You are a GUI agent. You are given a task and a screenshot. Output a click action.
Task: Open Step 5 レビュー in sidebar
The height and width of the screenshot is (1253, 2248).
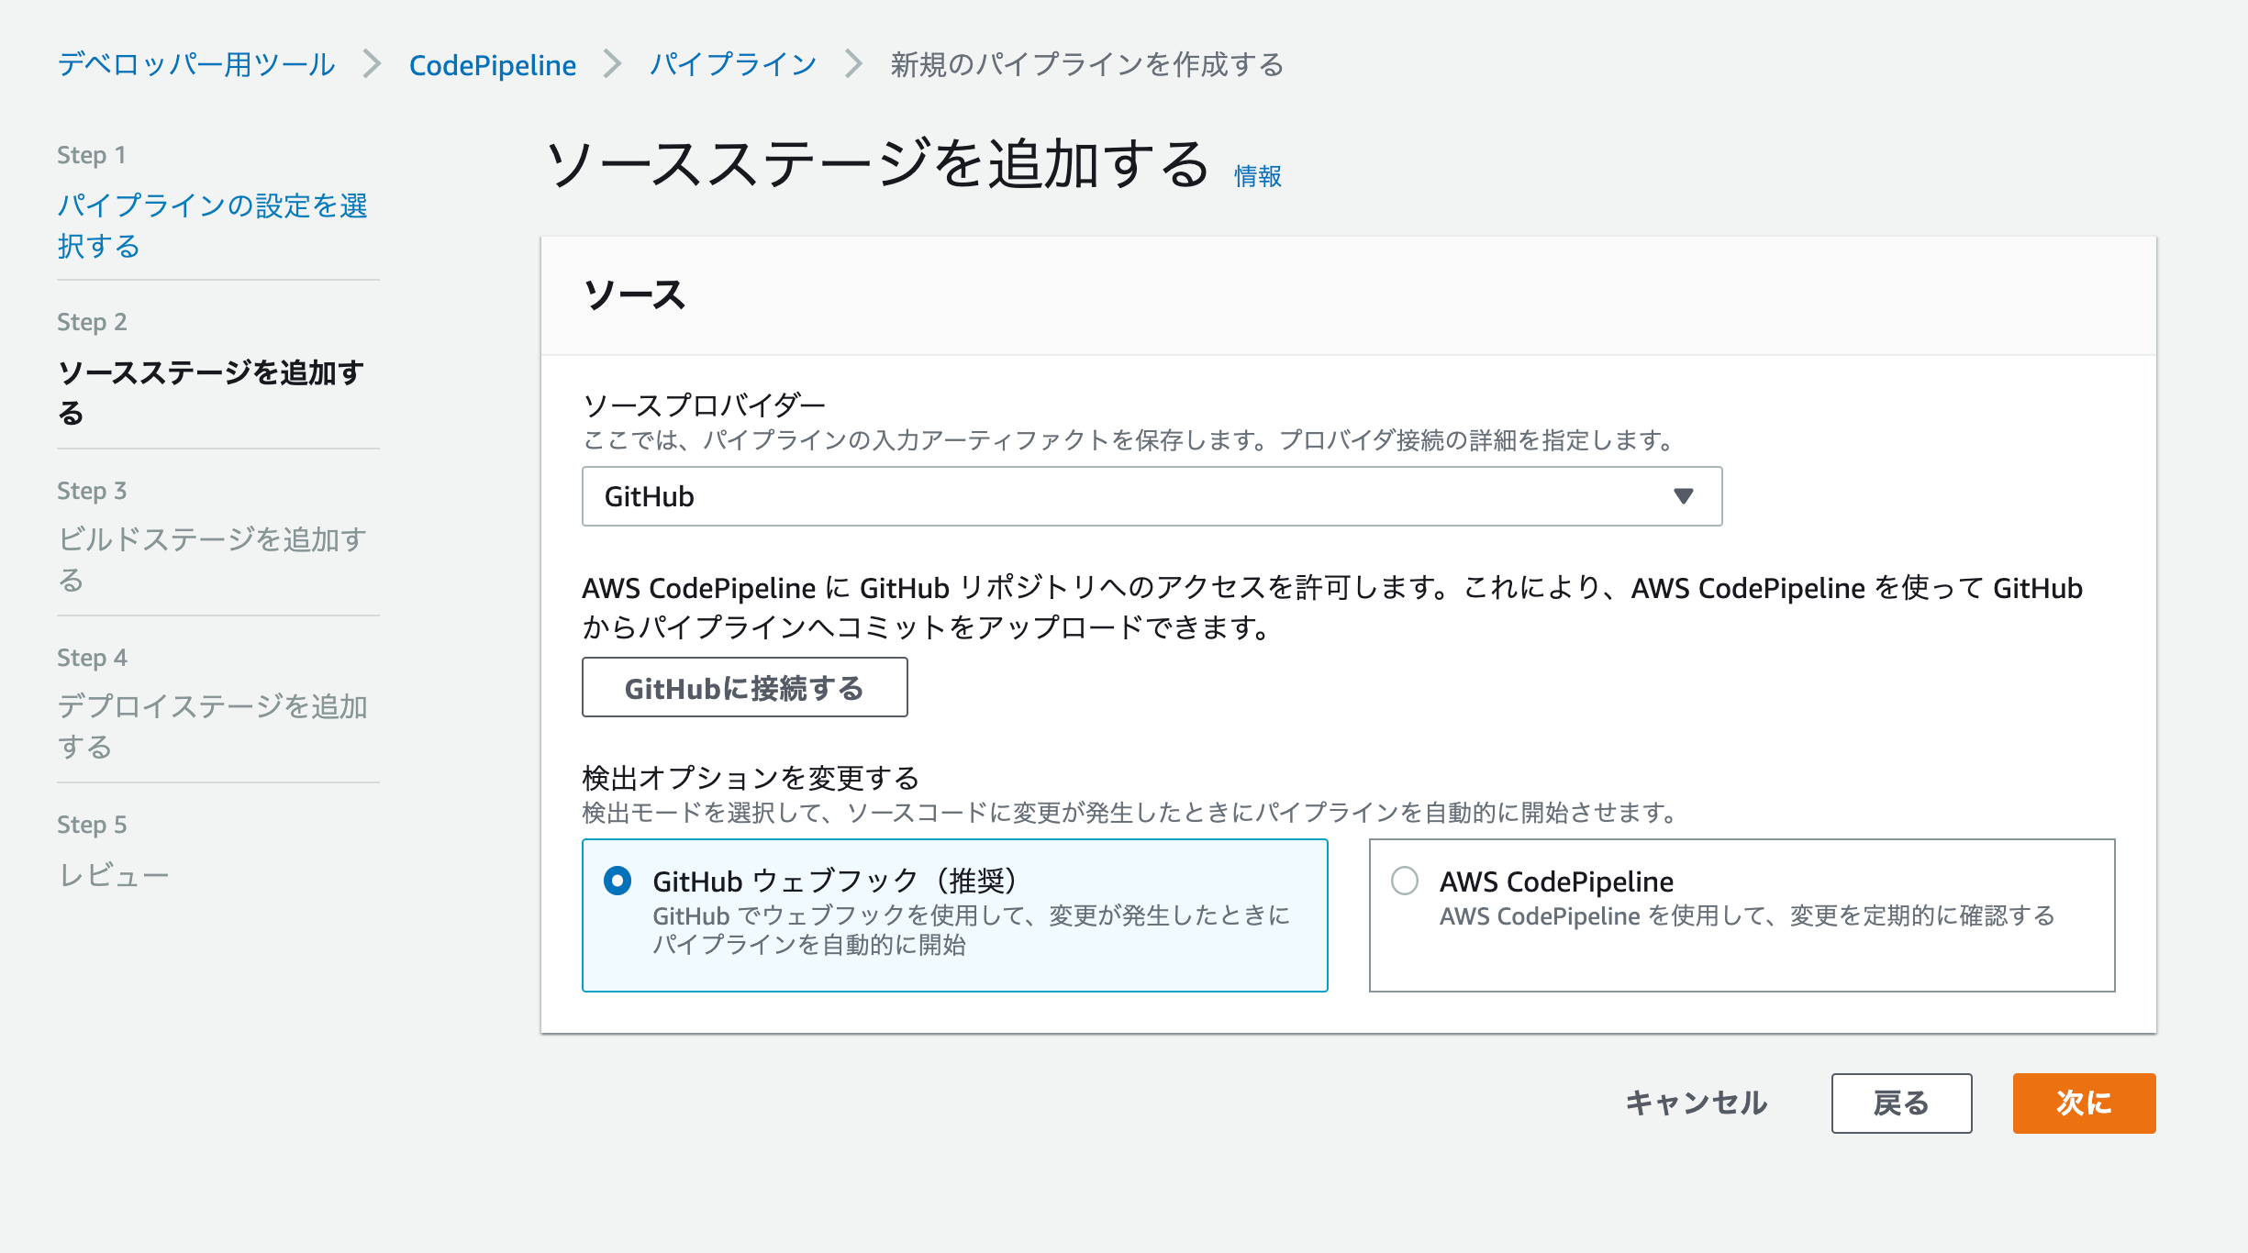coord(113,874)
